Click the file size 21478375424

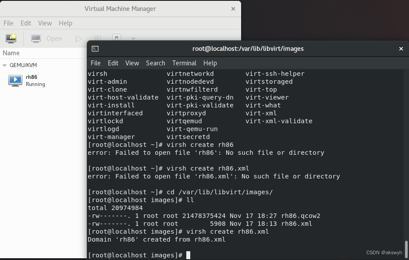204,216
